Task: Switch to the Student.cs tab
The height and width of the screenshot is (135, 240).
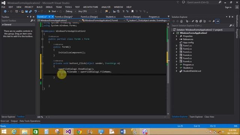Action: point(111,16)
